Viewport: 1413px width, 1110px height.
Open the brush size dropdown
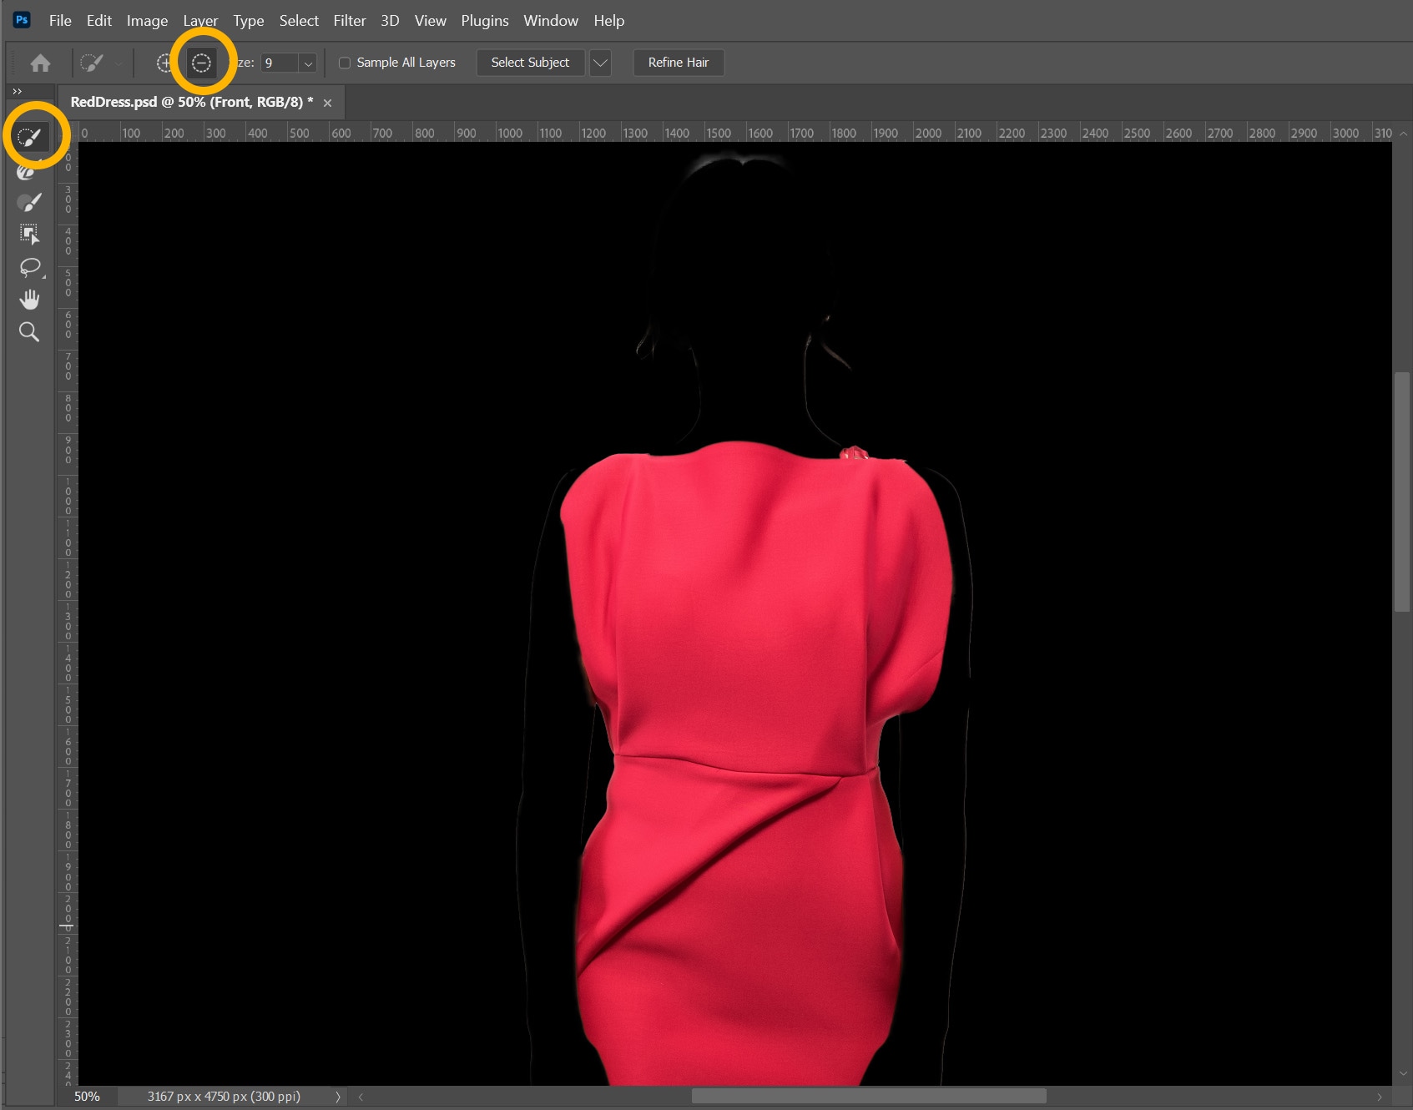308,63
